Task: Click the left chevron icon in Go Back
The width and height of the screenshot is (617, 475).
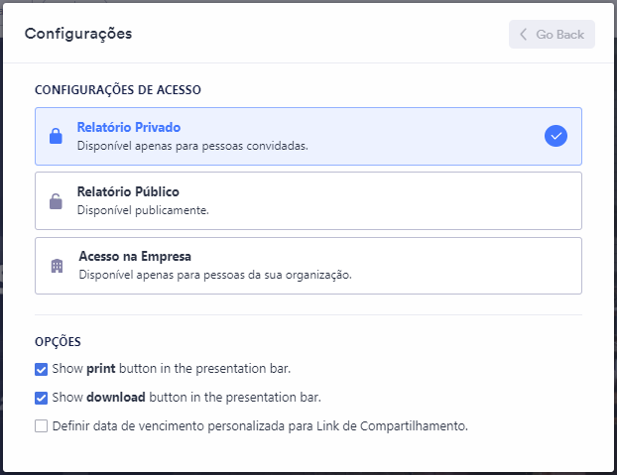Action: [x=524, y=35]
